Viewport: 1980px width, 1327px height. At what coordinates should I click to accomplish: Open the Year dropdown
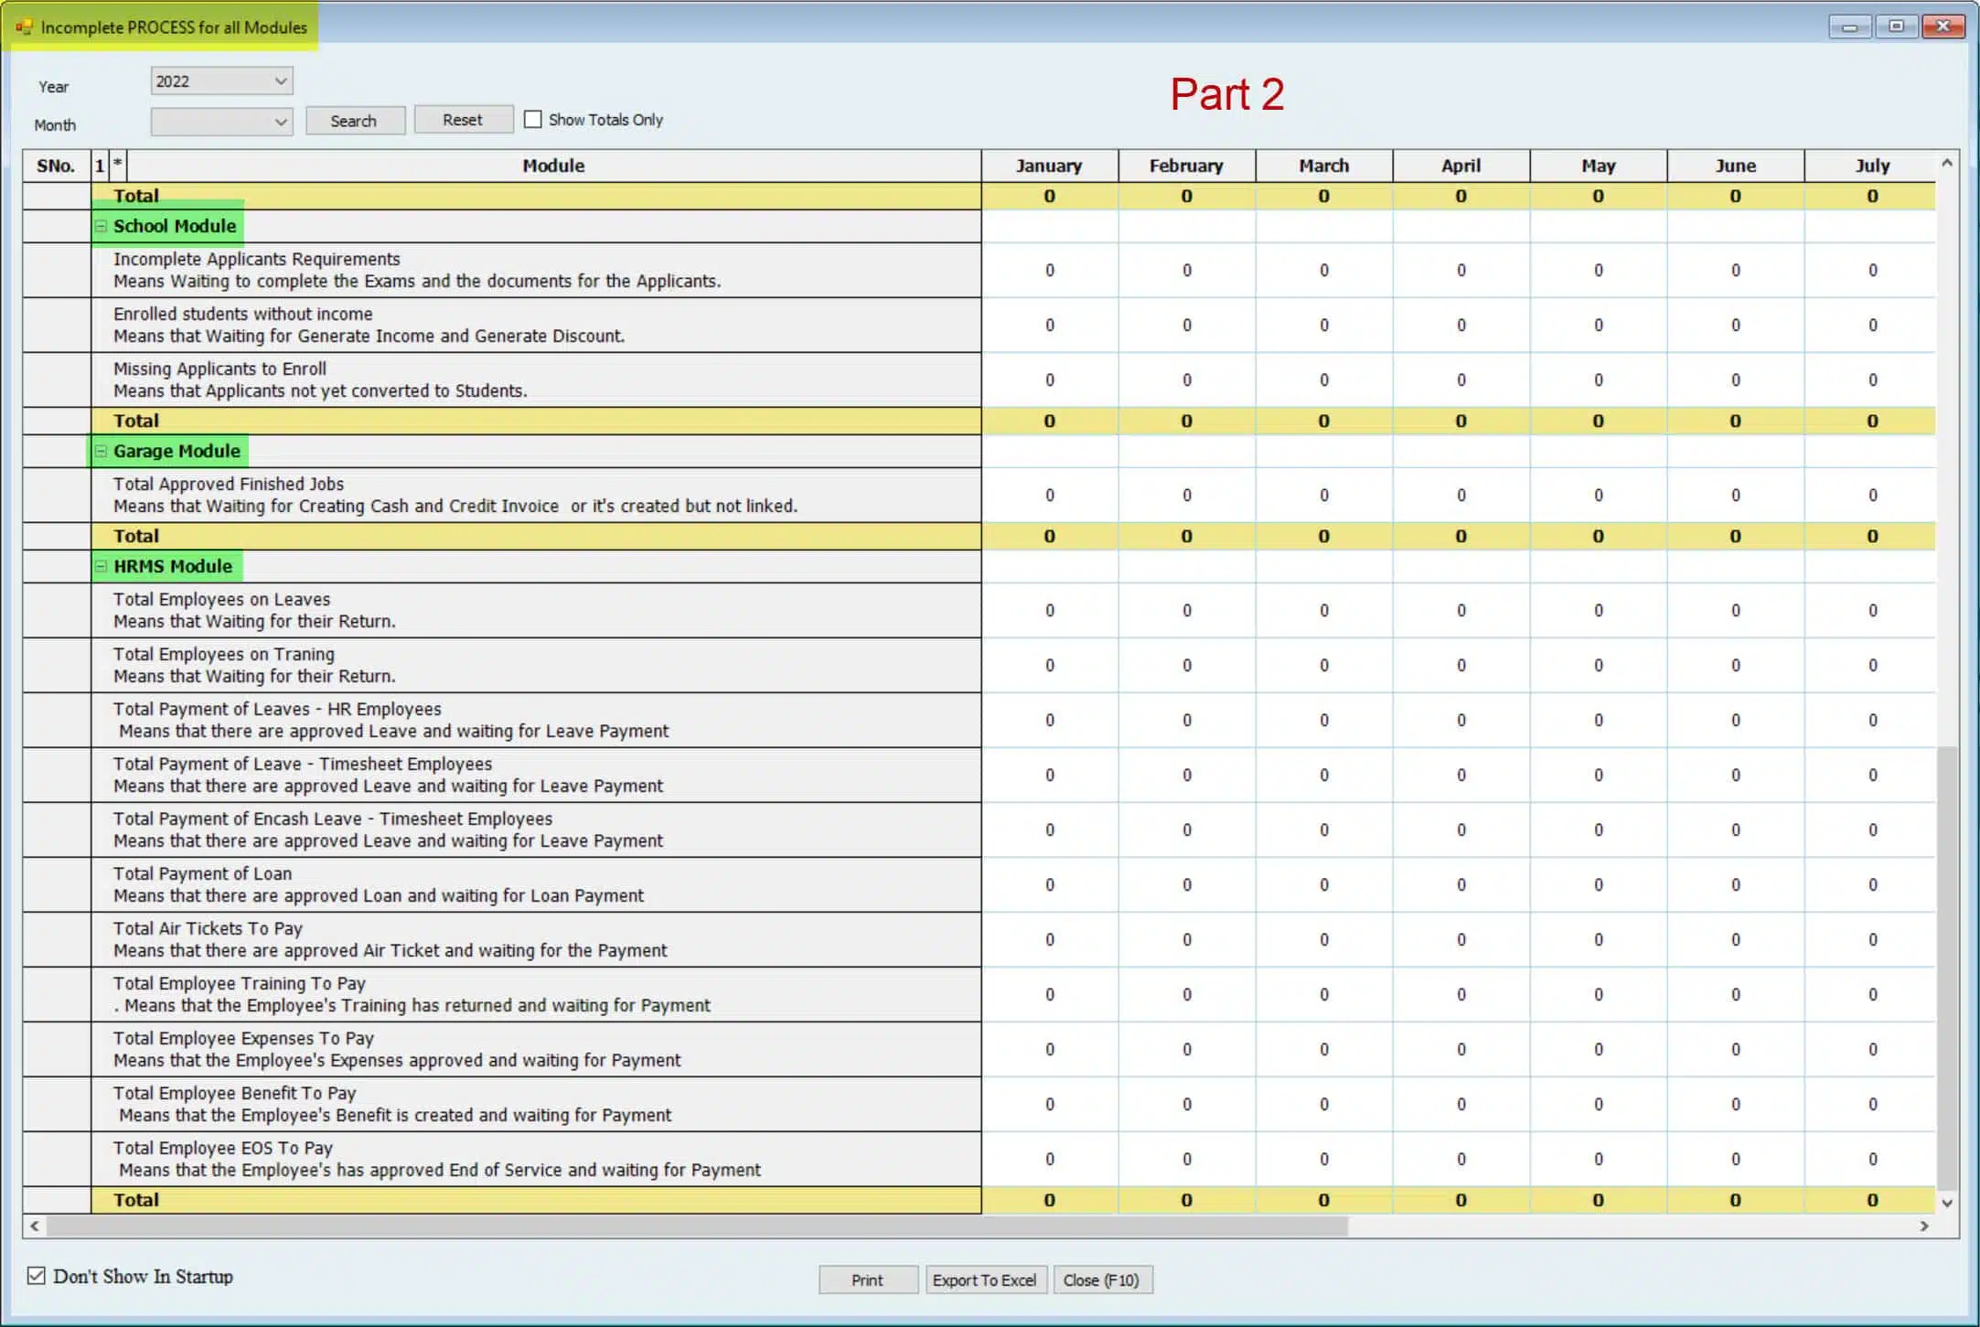click(x=280, y=81)
